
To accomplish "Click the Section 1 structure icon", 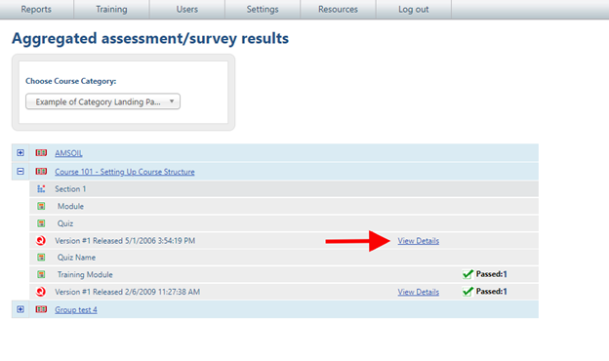I will 41,189.
